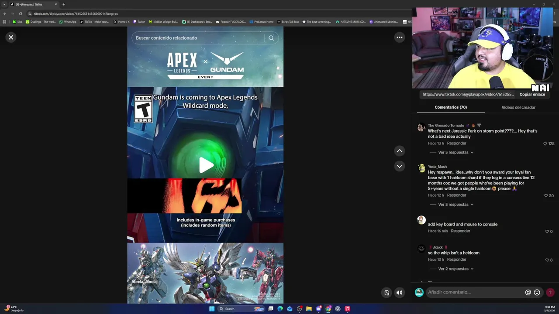Screen dimensions: 559x314
Task: Switch to Comentarios (70) tab
Action: (451, 107)
